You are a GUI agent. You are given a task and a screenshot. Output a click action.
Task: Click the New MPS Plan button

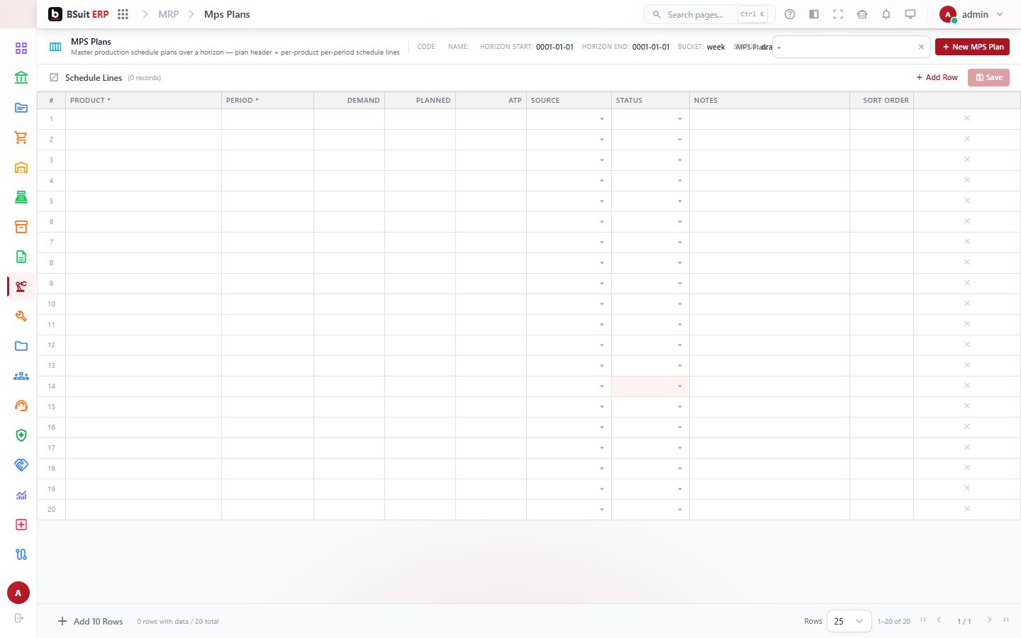(x=972, y=47)
